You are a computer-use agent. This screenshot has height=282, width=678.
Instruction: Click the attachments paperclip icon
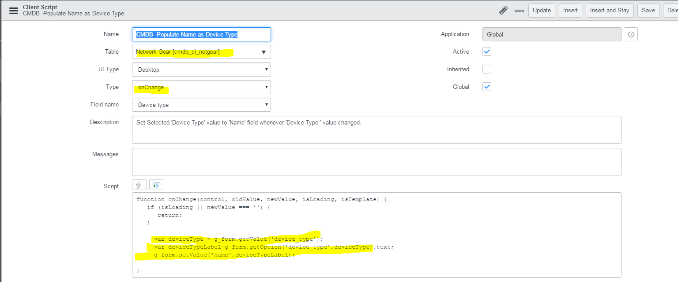click(503, 10)
